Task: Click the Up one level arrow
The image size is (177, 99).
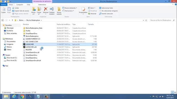Action: point(12,20)
